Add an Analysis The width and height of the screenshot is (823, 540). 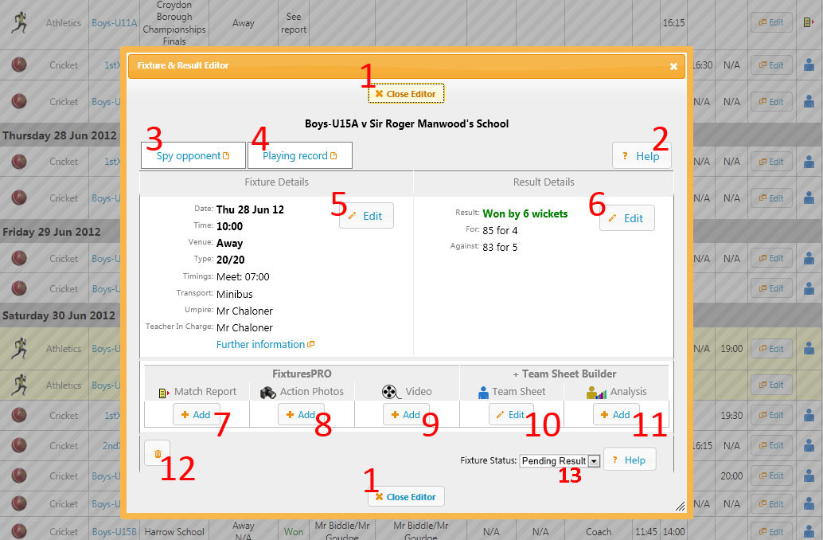click(x=616, y=414)
